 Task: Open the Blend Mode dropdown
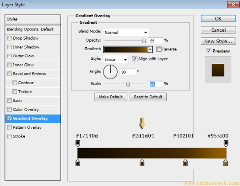[126, 32]
